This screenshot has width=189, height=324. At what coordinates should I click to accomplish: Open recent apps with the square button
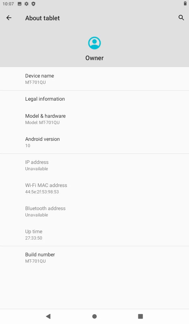tap(140, 316)
